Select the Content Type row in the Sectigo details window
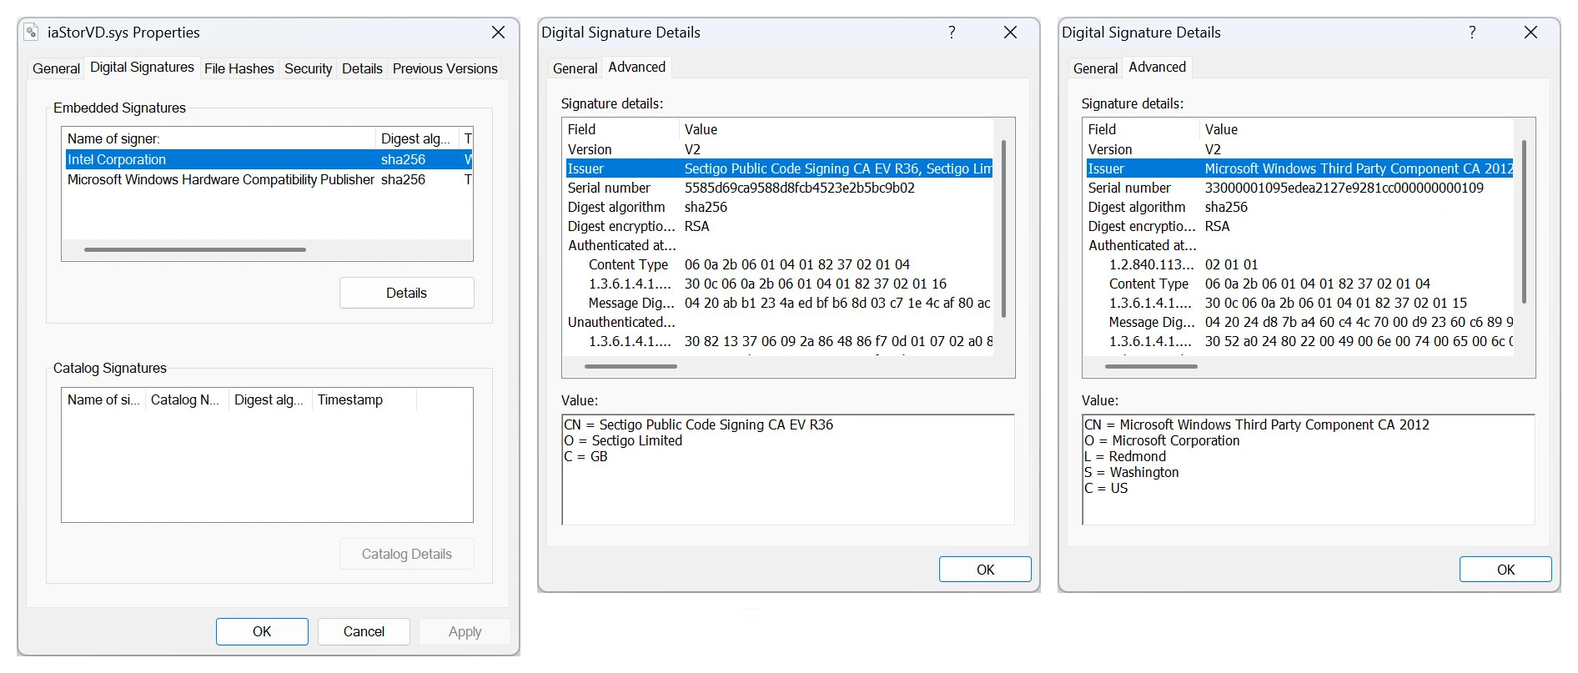1578x673 pixels. tap(779, 264)
